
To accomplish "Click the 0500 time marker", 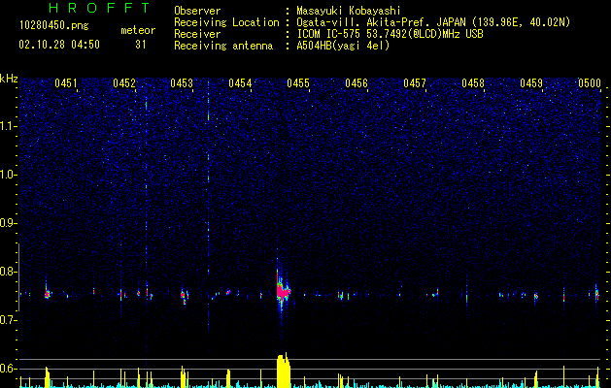I will point(590,82).
